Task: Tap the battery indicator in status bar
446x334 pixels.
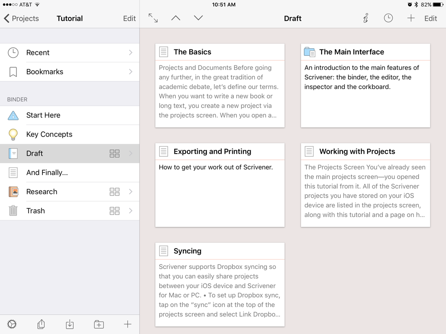Action: pos(438,4)
